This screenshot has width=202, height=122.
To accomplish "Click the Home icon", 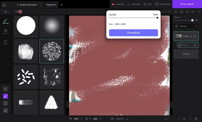I will (4, 5).
